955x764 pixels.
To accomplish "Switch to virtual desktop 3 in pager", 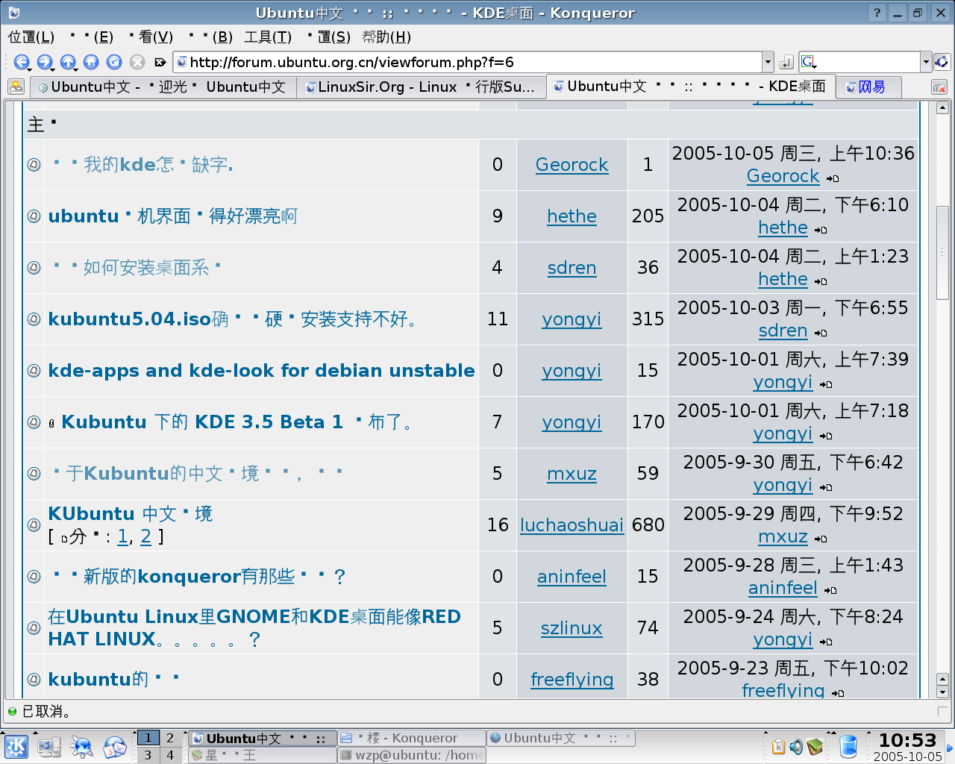I will (x=148, y=755).
